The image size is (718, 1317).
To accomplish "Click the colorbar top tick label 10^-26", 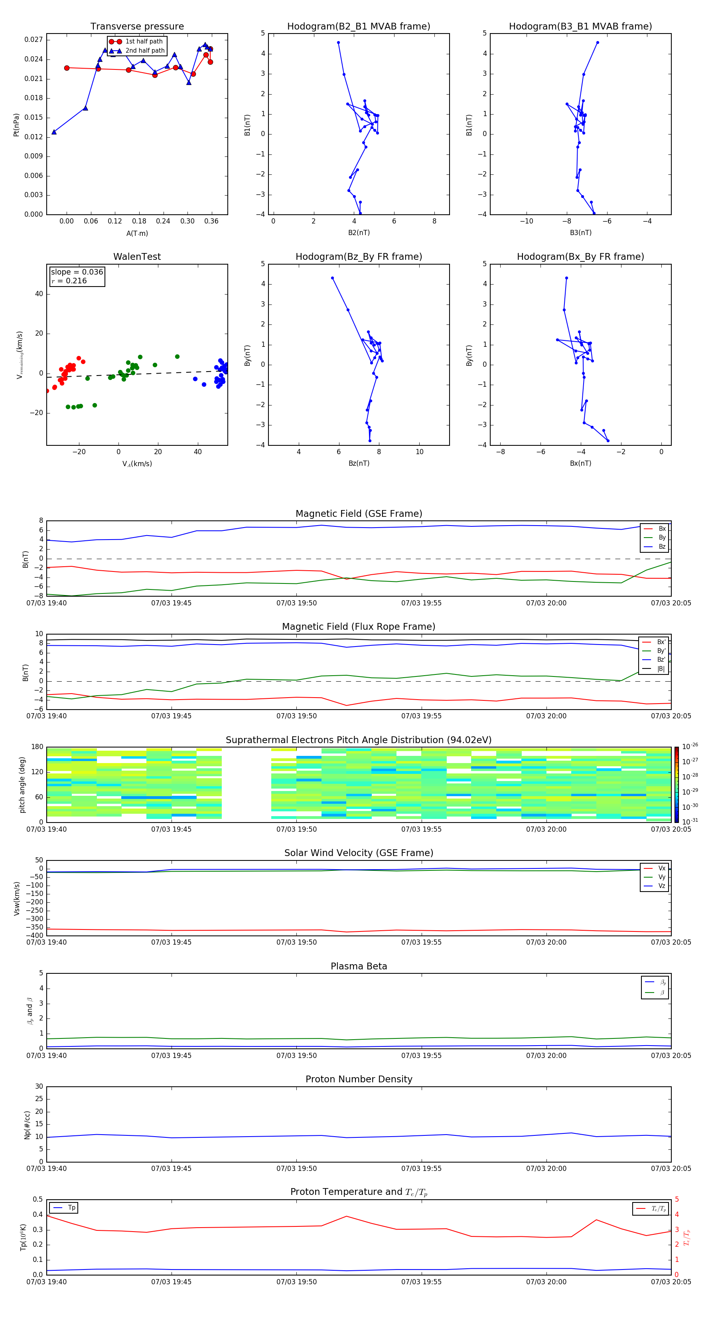I will tap(690, 746).
